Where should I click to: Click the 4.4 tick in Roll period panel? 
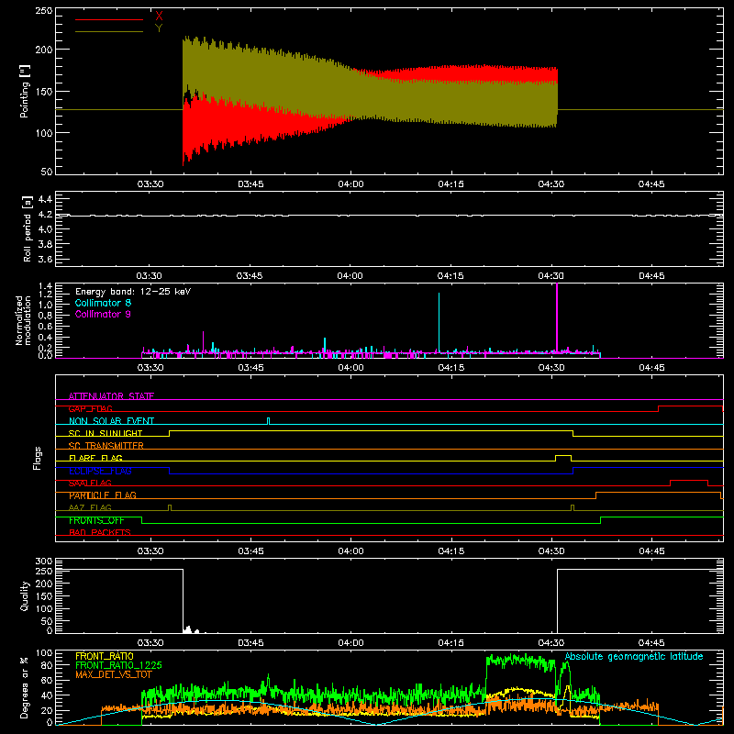(x=45, y=199)
